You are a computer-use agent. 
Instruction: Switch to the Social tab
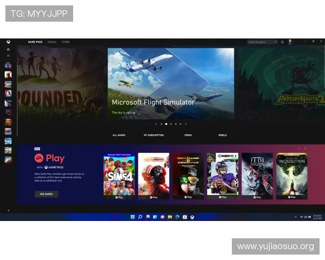[52, 42]
